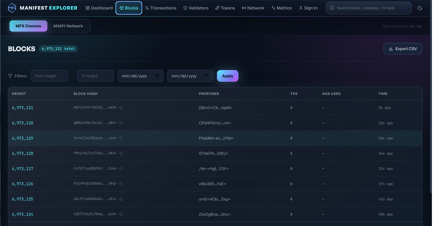Click proposer vl8si38S...FsE=
Image resolution: width=433 pixels, height=226 pixels.
click(x=213, y=184)
